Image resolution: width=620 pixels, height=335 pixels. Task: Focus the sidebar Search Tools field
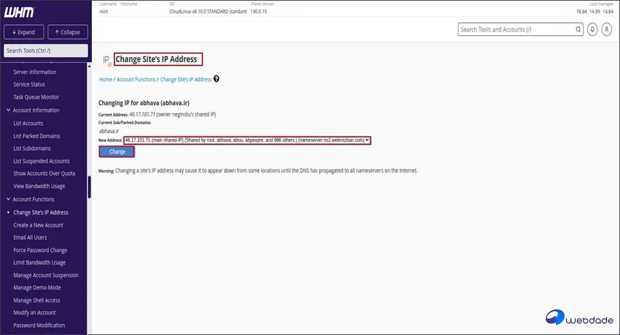46,51
